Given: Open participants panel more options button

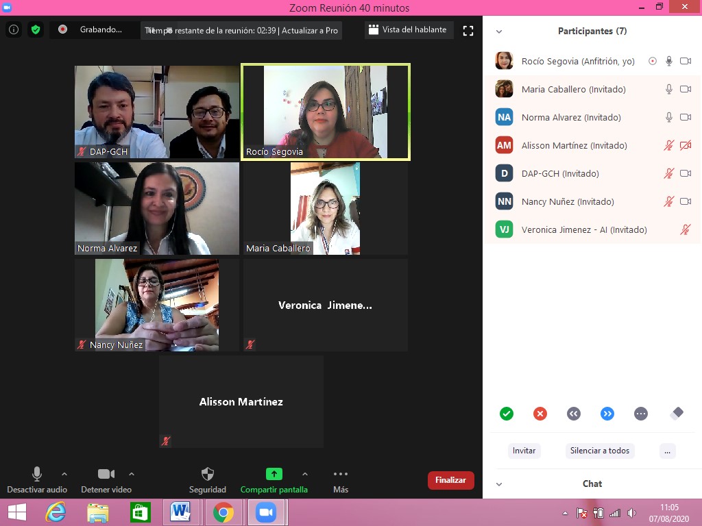Looking at the screenshot, I should [x=667, y=451].
